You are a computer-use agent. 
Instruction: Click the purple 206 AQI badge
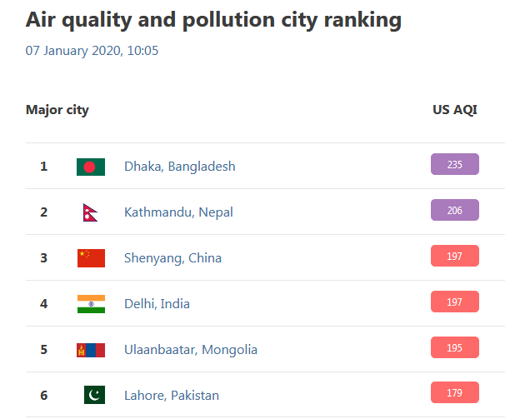pos(454,211)
